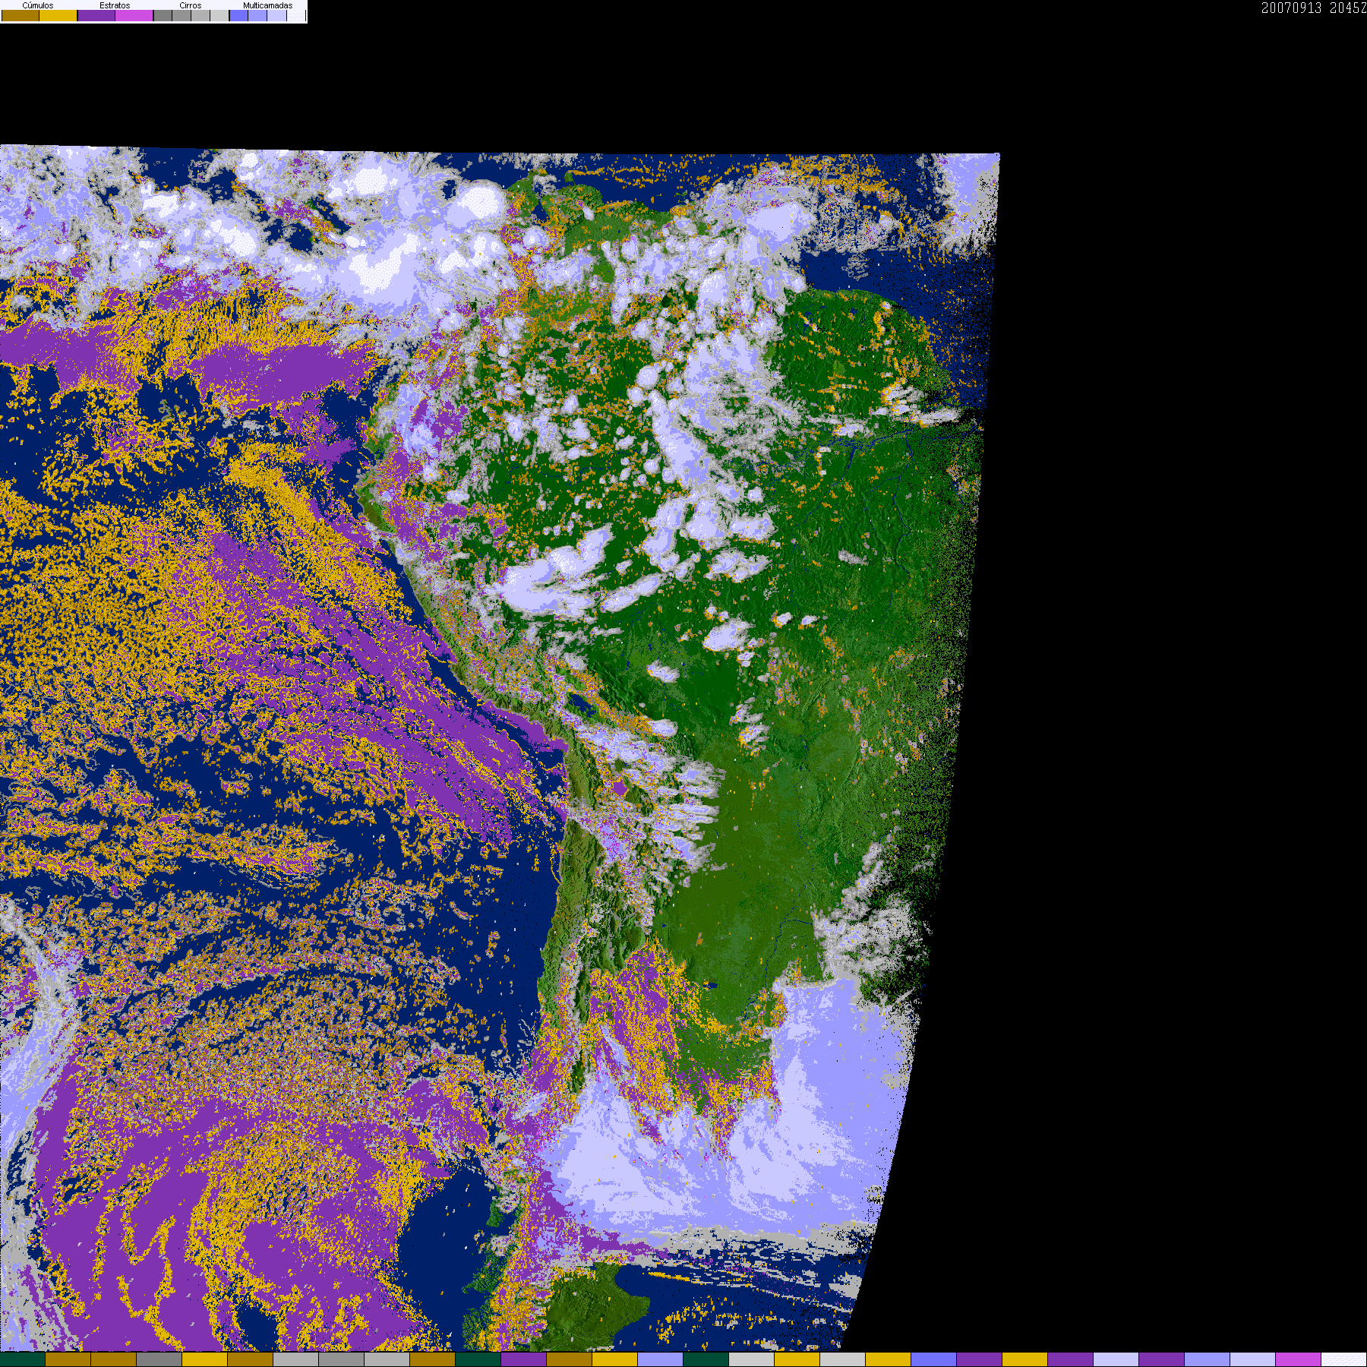Click the 'Estratos' legend label
This screenshot has height=1367, width=1367.
point(115,5)
